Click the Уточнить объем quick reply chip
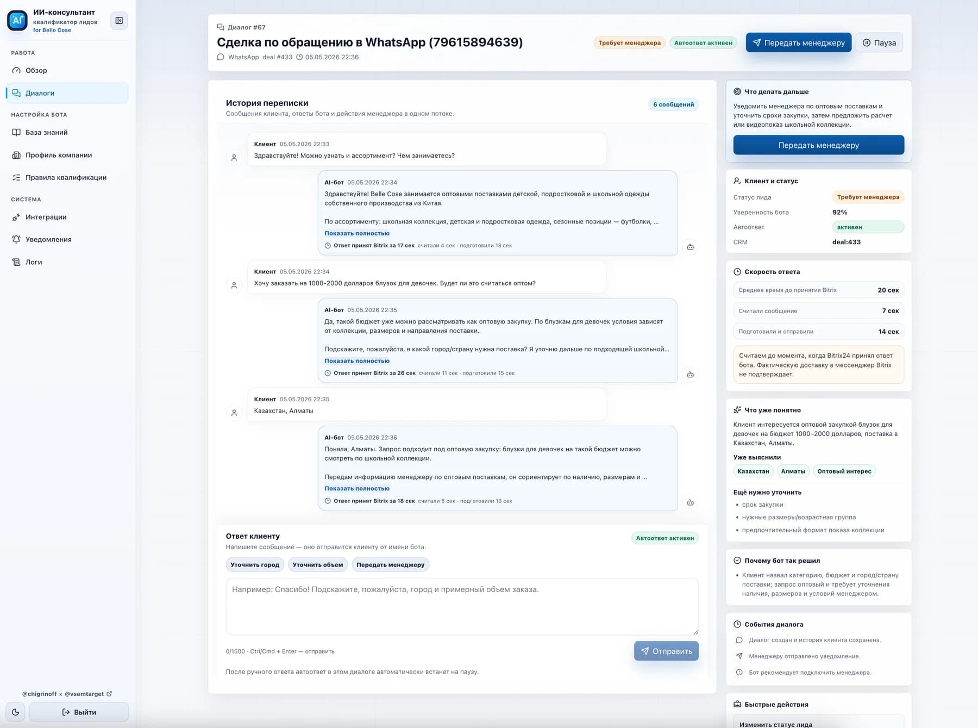 click(318, 565)
